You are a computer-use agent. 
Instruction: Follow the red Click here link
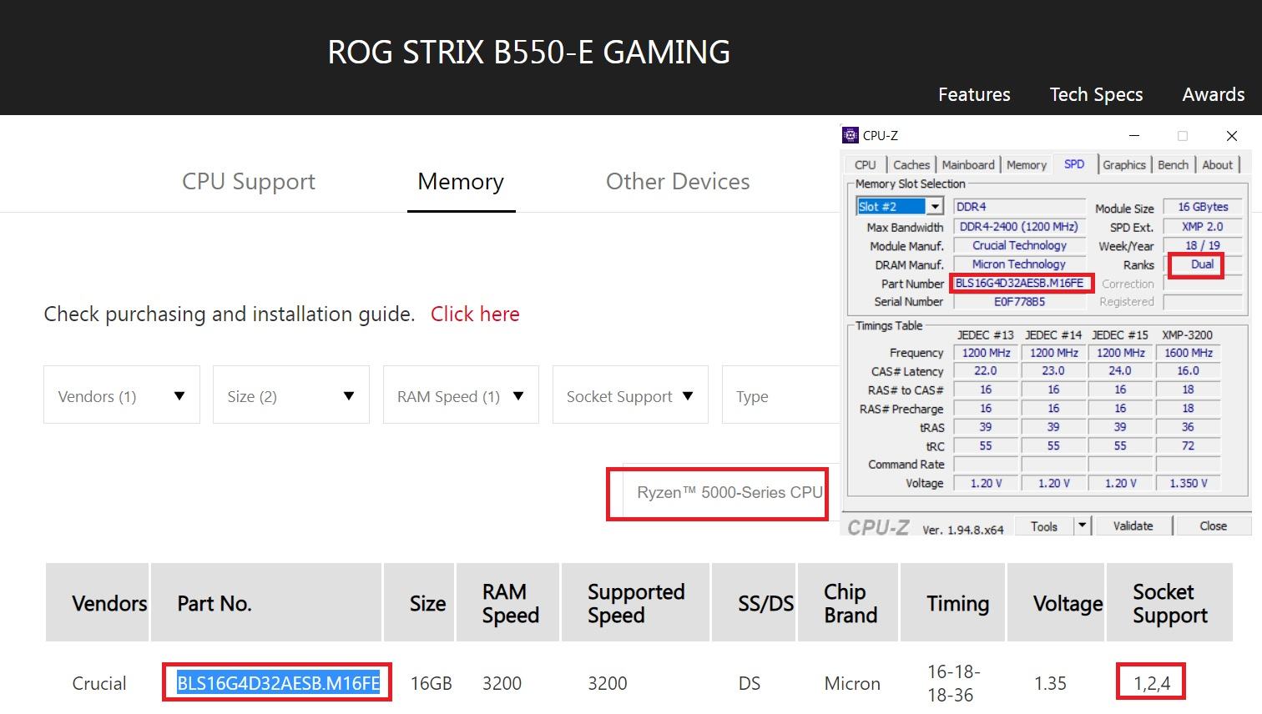point(475,314)
